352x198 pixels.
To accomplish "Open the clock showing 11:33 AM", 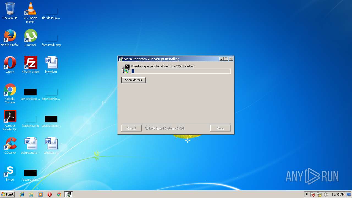I will tap(338, 194).
